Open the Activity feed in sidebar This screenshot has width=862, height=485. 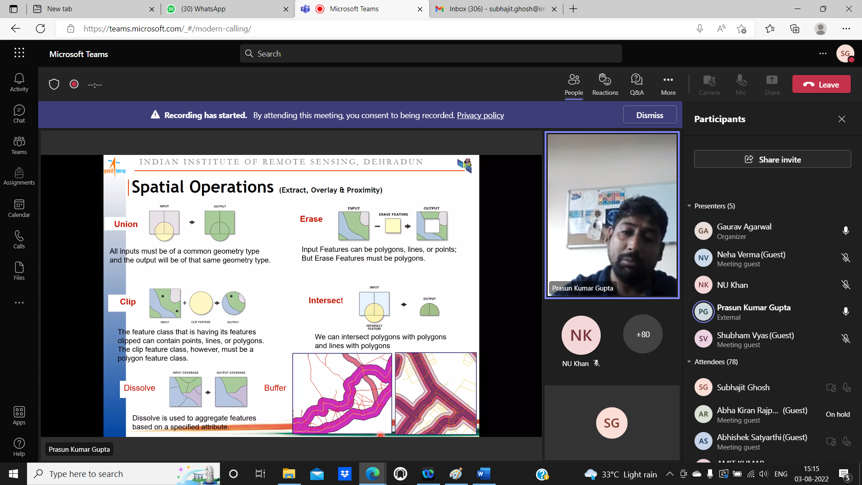(x=19, y=83)
